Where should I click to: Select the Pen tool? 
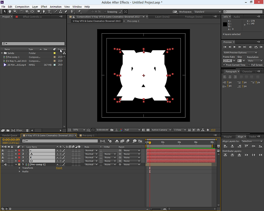tap(44, 11)
